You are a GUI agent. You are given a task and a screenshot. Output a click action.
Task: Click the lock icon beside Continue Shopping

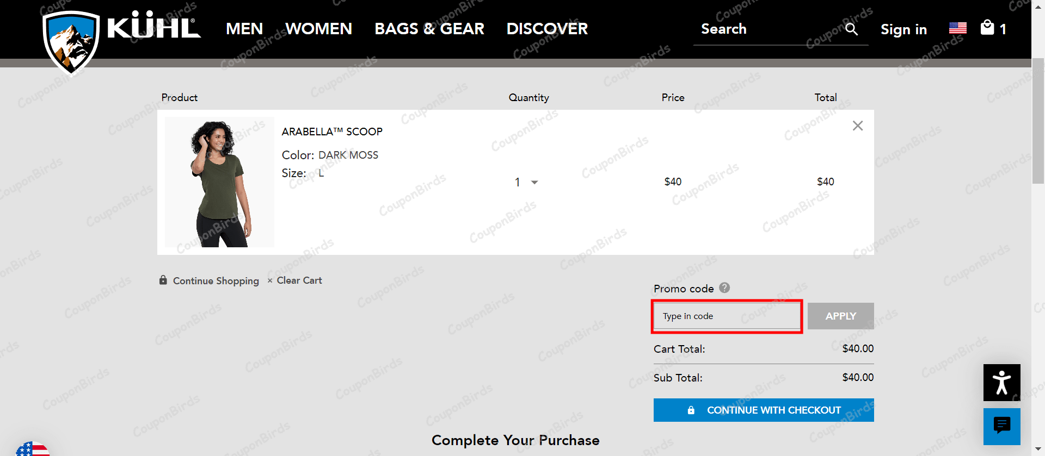click(x=163, y=280)
